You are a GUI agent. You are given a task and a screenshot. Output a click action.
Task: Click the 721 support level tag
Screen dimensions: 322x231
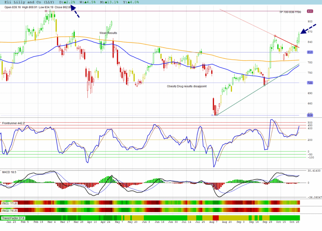click(310, 83)
